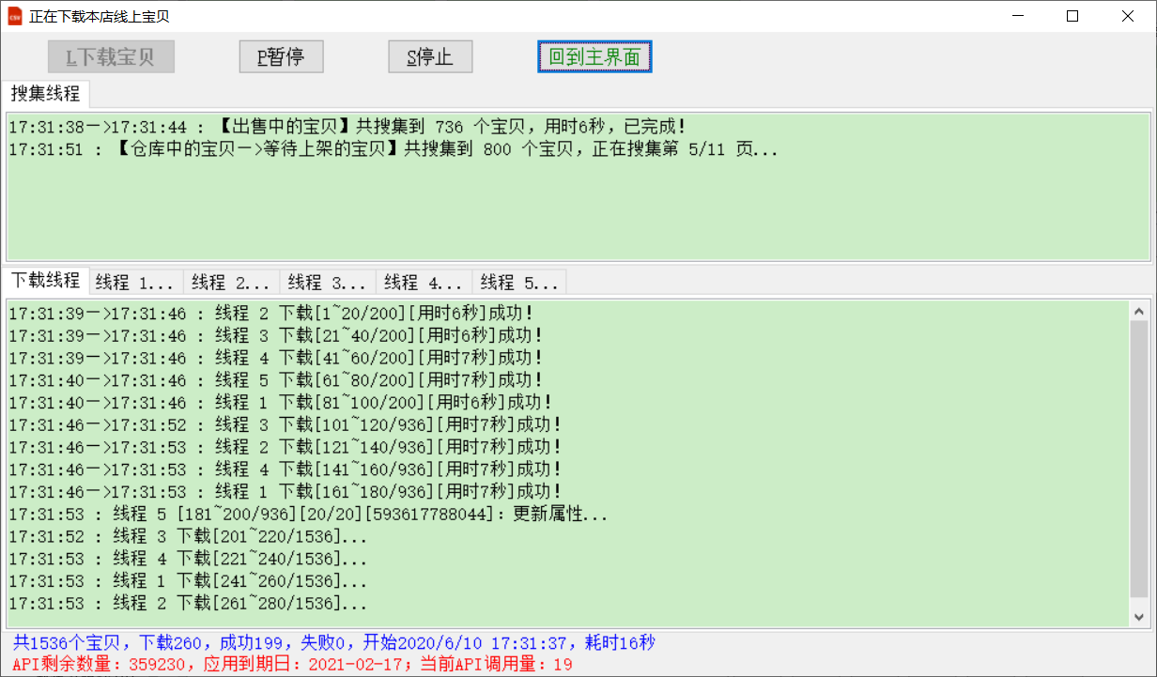The image size is (1157, 677).
Task: Switch to the 线程 5... tab
Action: coord(518,282)
